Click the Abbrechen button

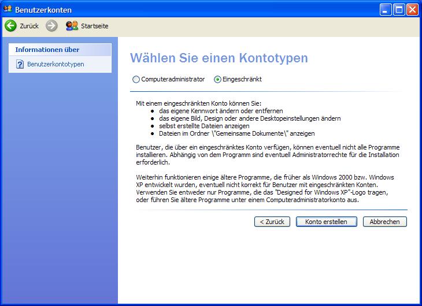385,222
